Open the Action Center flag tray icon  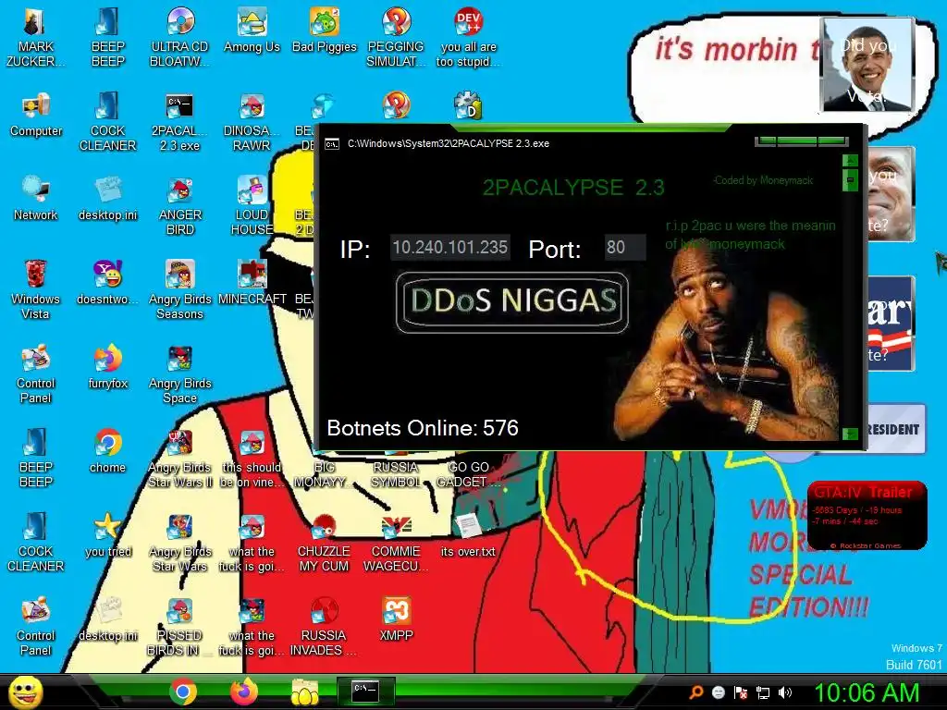pyautogui.click(x=741, y=692)
